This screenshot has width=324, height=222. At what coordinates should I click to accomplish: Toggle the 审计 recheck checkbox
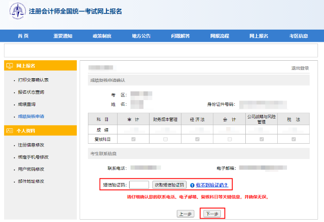point(133,139)
